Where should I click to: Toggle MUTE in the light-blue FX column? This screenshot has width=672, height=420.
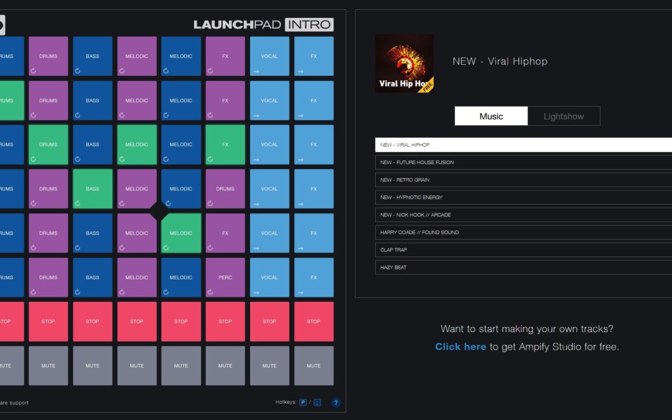click(314, 366)
